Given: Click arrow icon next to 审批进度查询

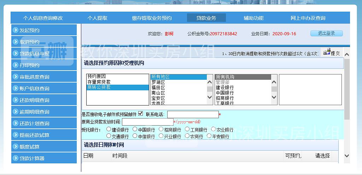Looking at the screenshot, I should coord(16,77).
